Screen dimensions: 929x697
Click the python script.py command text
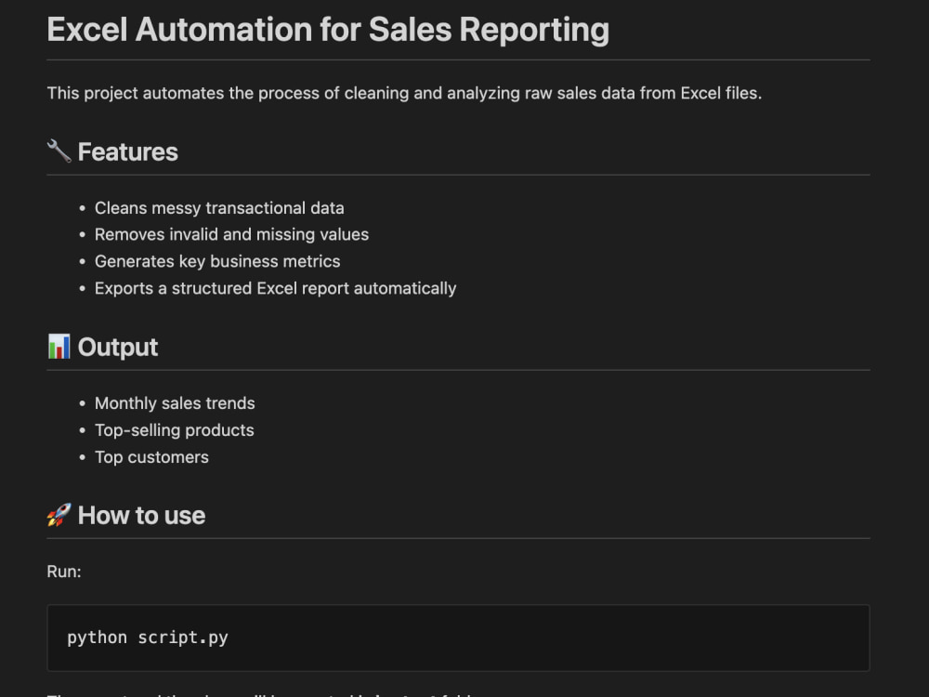pyautogui.click(x=148, y=638)
